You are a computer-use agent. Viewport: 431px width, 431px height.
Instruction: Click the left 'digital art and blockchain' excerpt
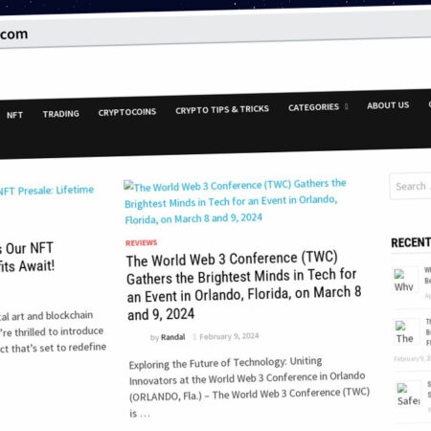click(x=53, y=332)
